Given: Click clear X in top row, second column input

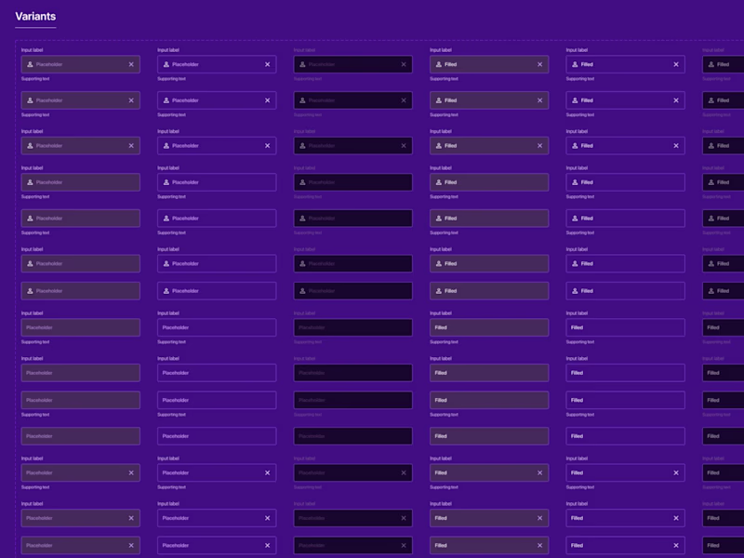Looking at the screenshot, I should [x=267, y=64].
